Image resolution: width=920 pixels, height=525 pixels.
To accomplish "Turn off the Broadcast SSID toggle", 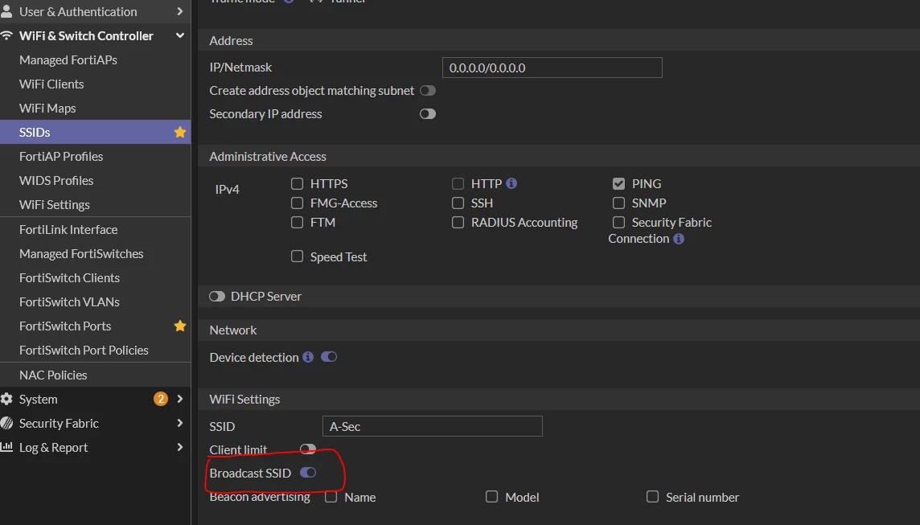I will (x=308, y=472).
